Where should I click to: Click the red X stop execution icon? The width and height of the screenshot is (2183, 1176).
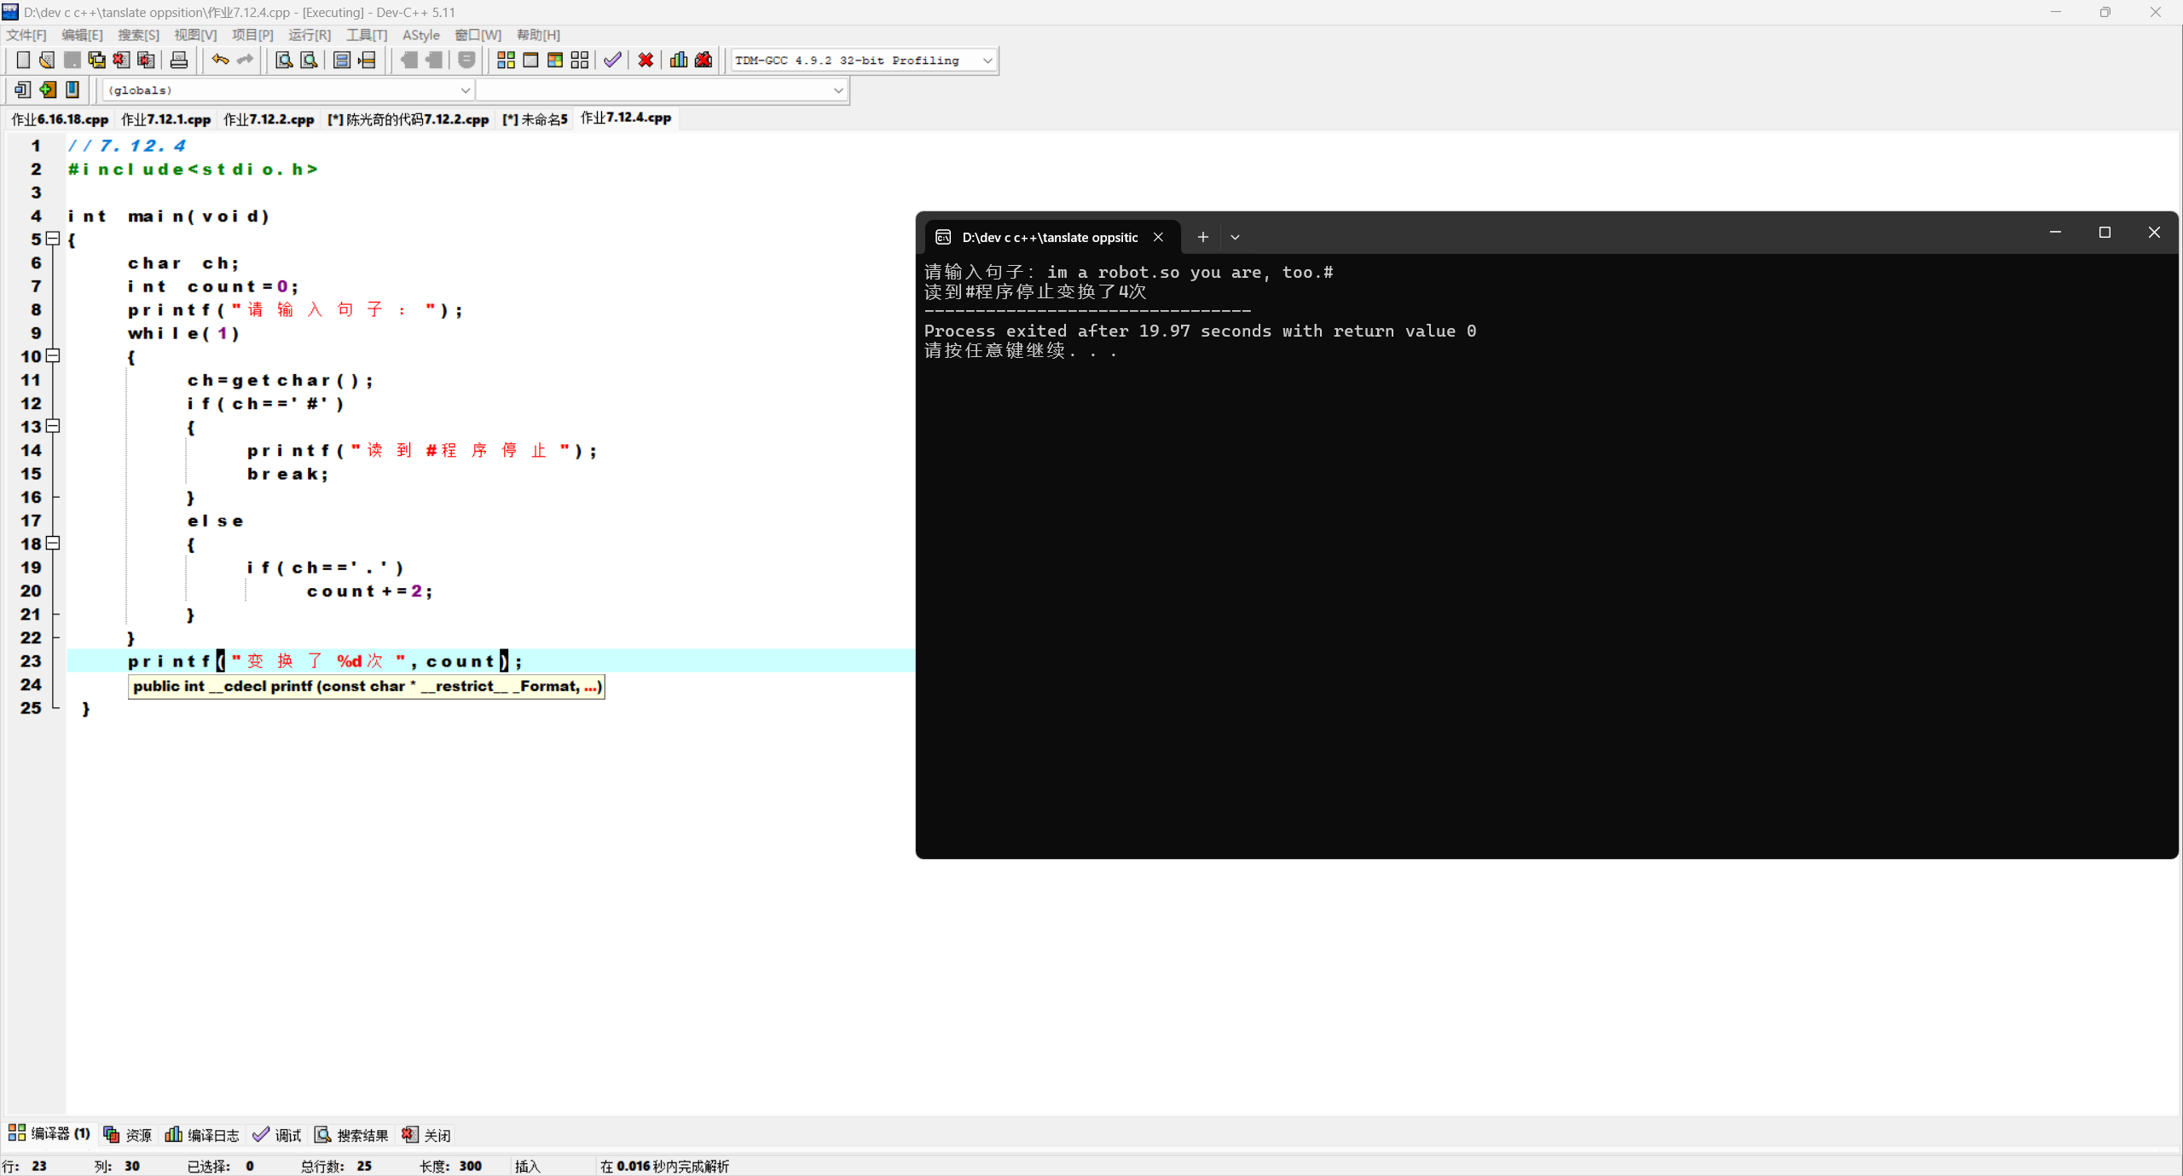(x=646, y=60)
